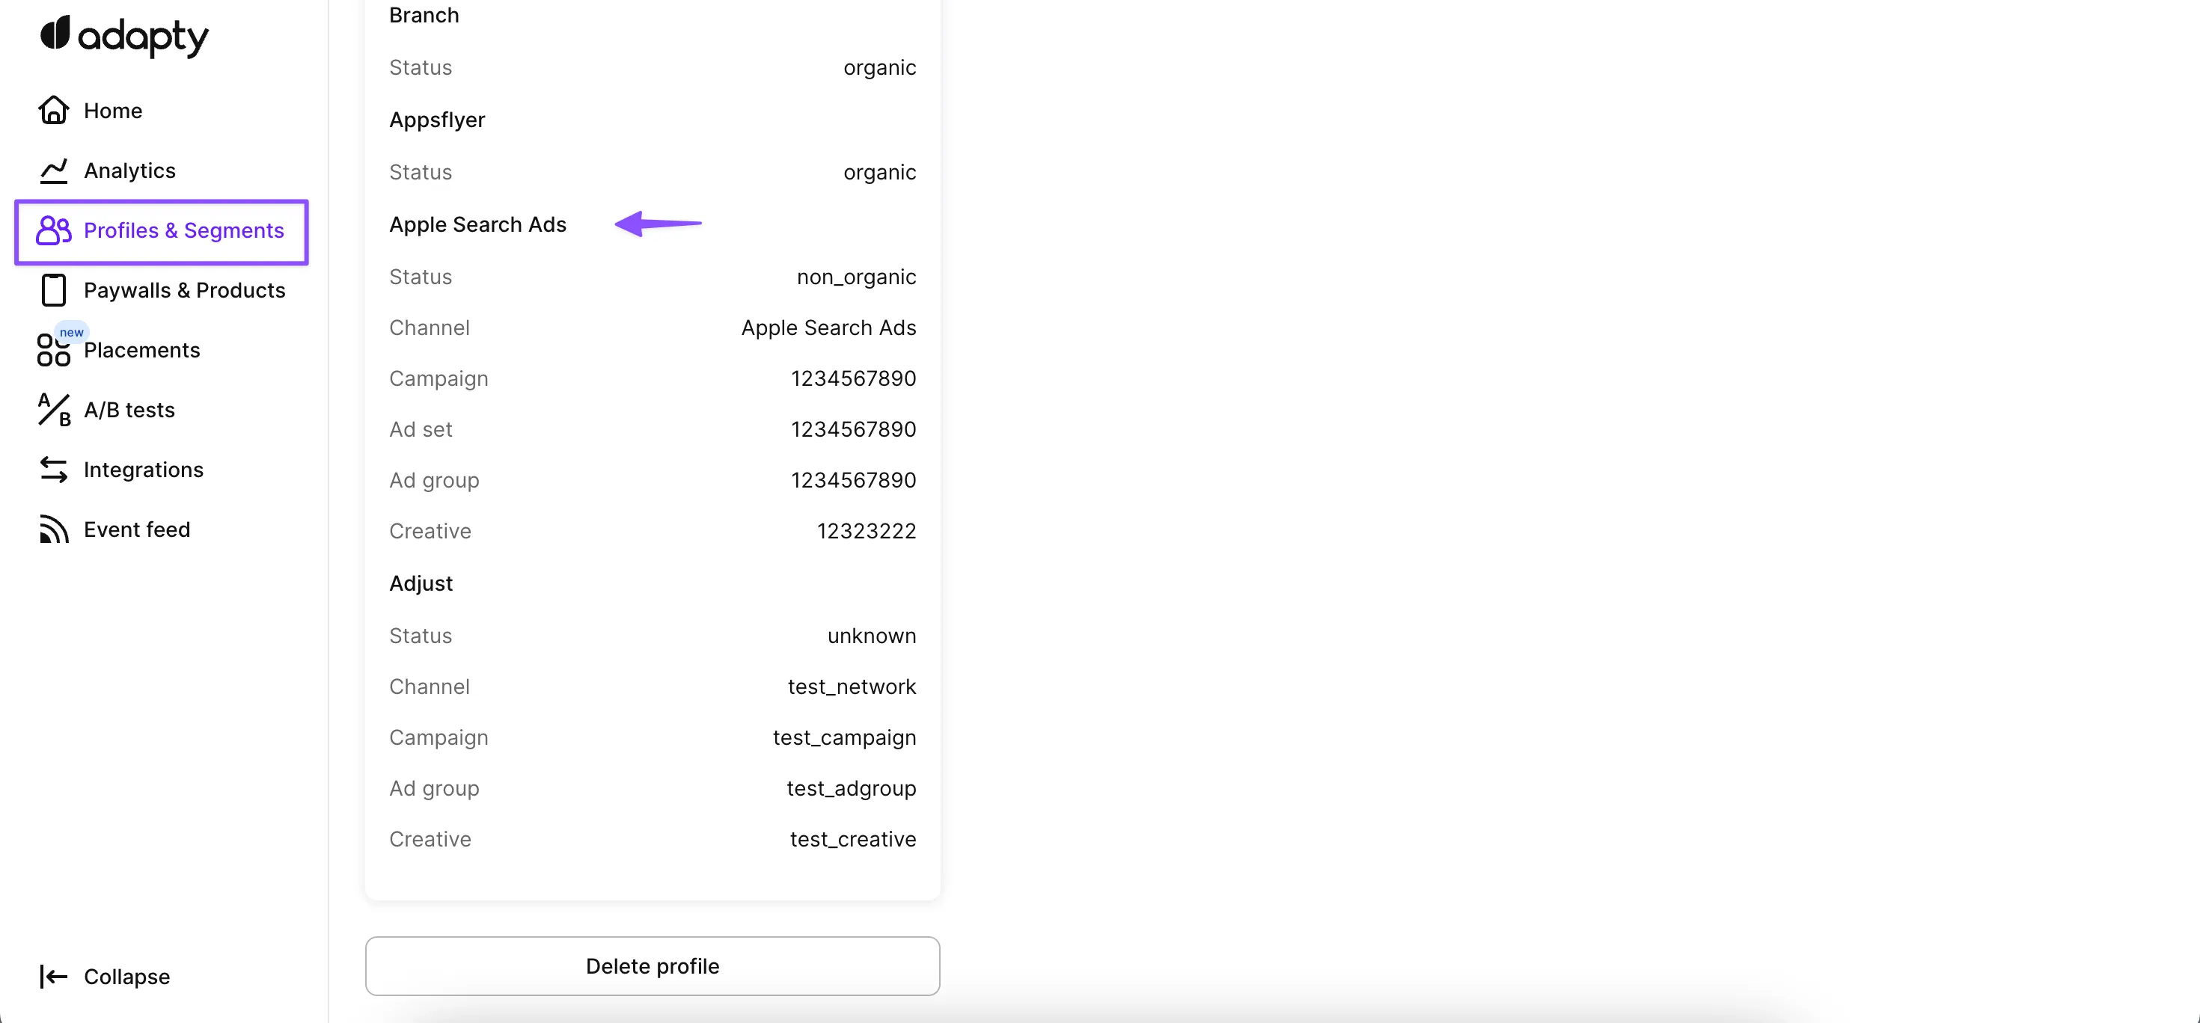The height and width of the screenshot is (1023, 2200).
Task: Collapse the sidebar via Collapse label
Action: pos(126,977)
